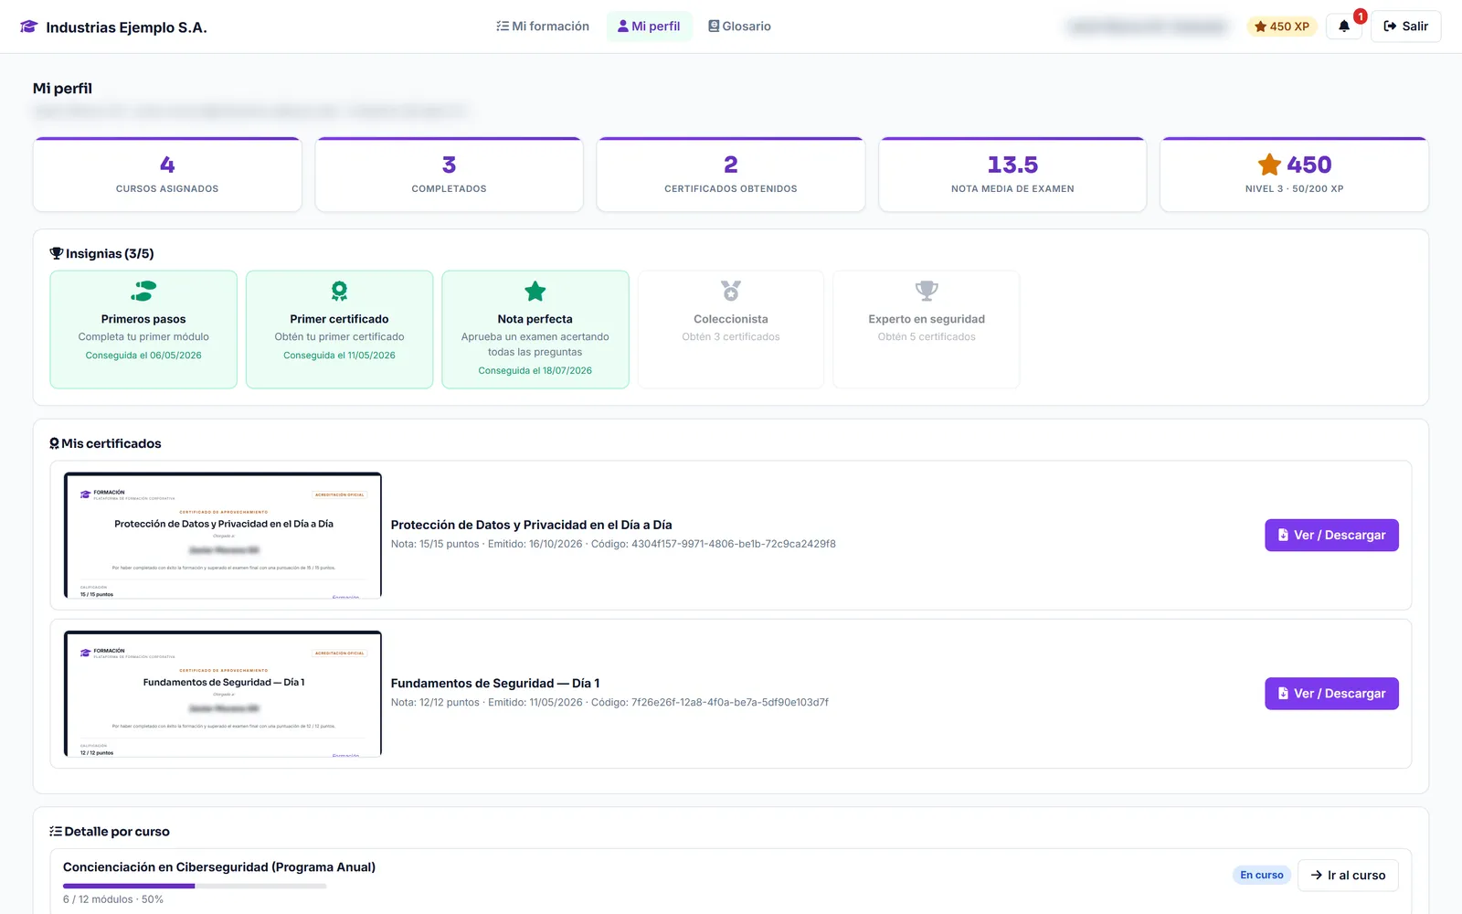The width and height of the screenshot is (1462, 914).
Task: Open the Mi formación tab
Action: pyautogui.click(x=543, y=27)
